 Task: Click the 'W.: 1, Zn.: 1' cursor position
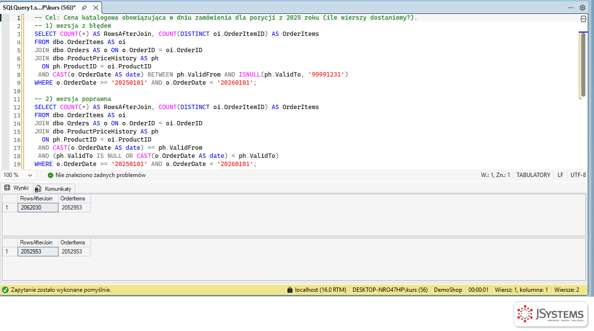coord(495,175)
